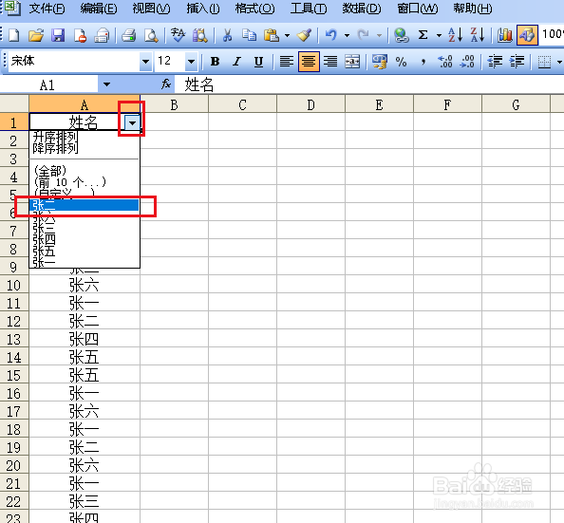Click Increase Indent icon
The height and width of the screenshot is (523, 564).
[517, 62]
